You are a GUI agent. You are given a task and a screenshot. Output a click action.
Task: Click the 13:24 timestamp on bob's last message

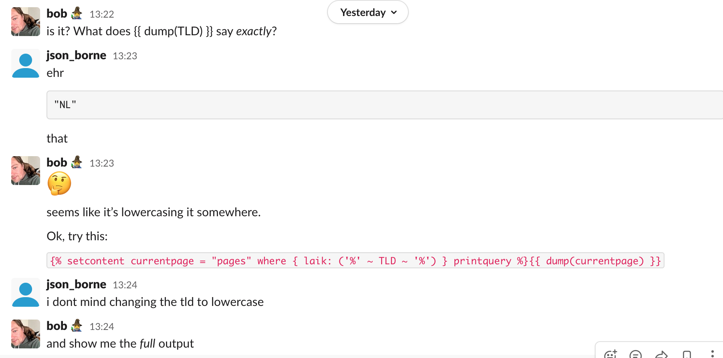coord(102,326)
